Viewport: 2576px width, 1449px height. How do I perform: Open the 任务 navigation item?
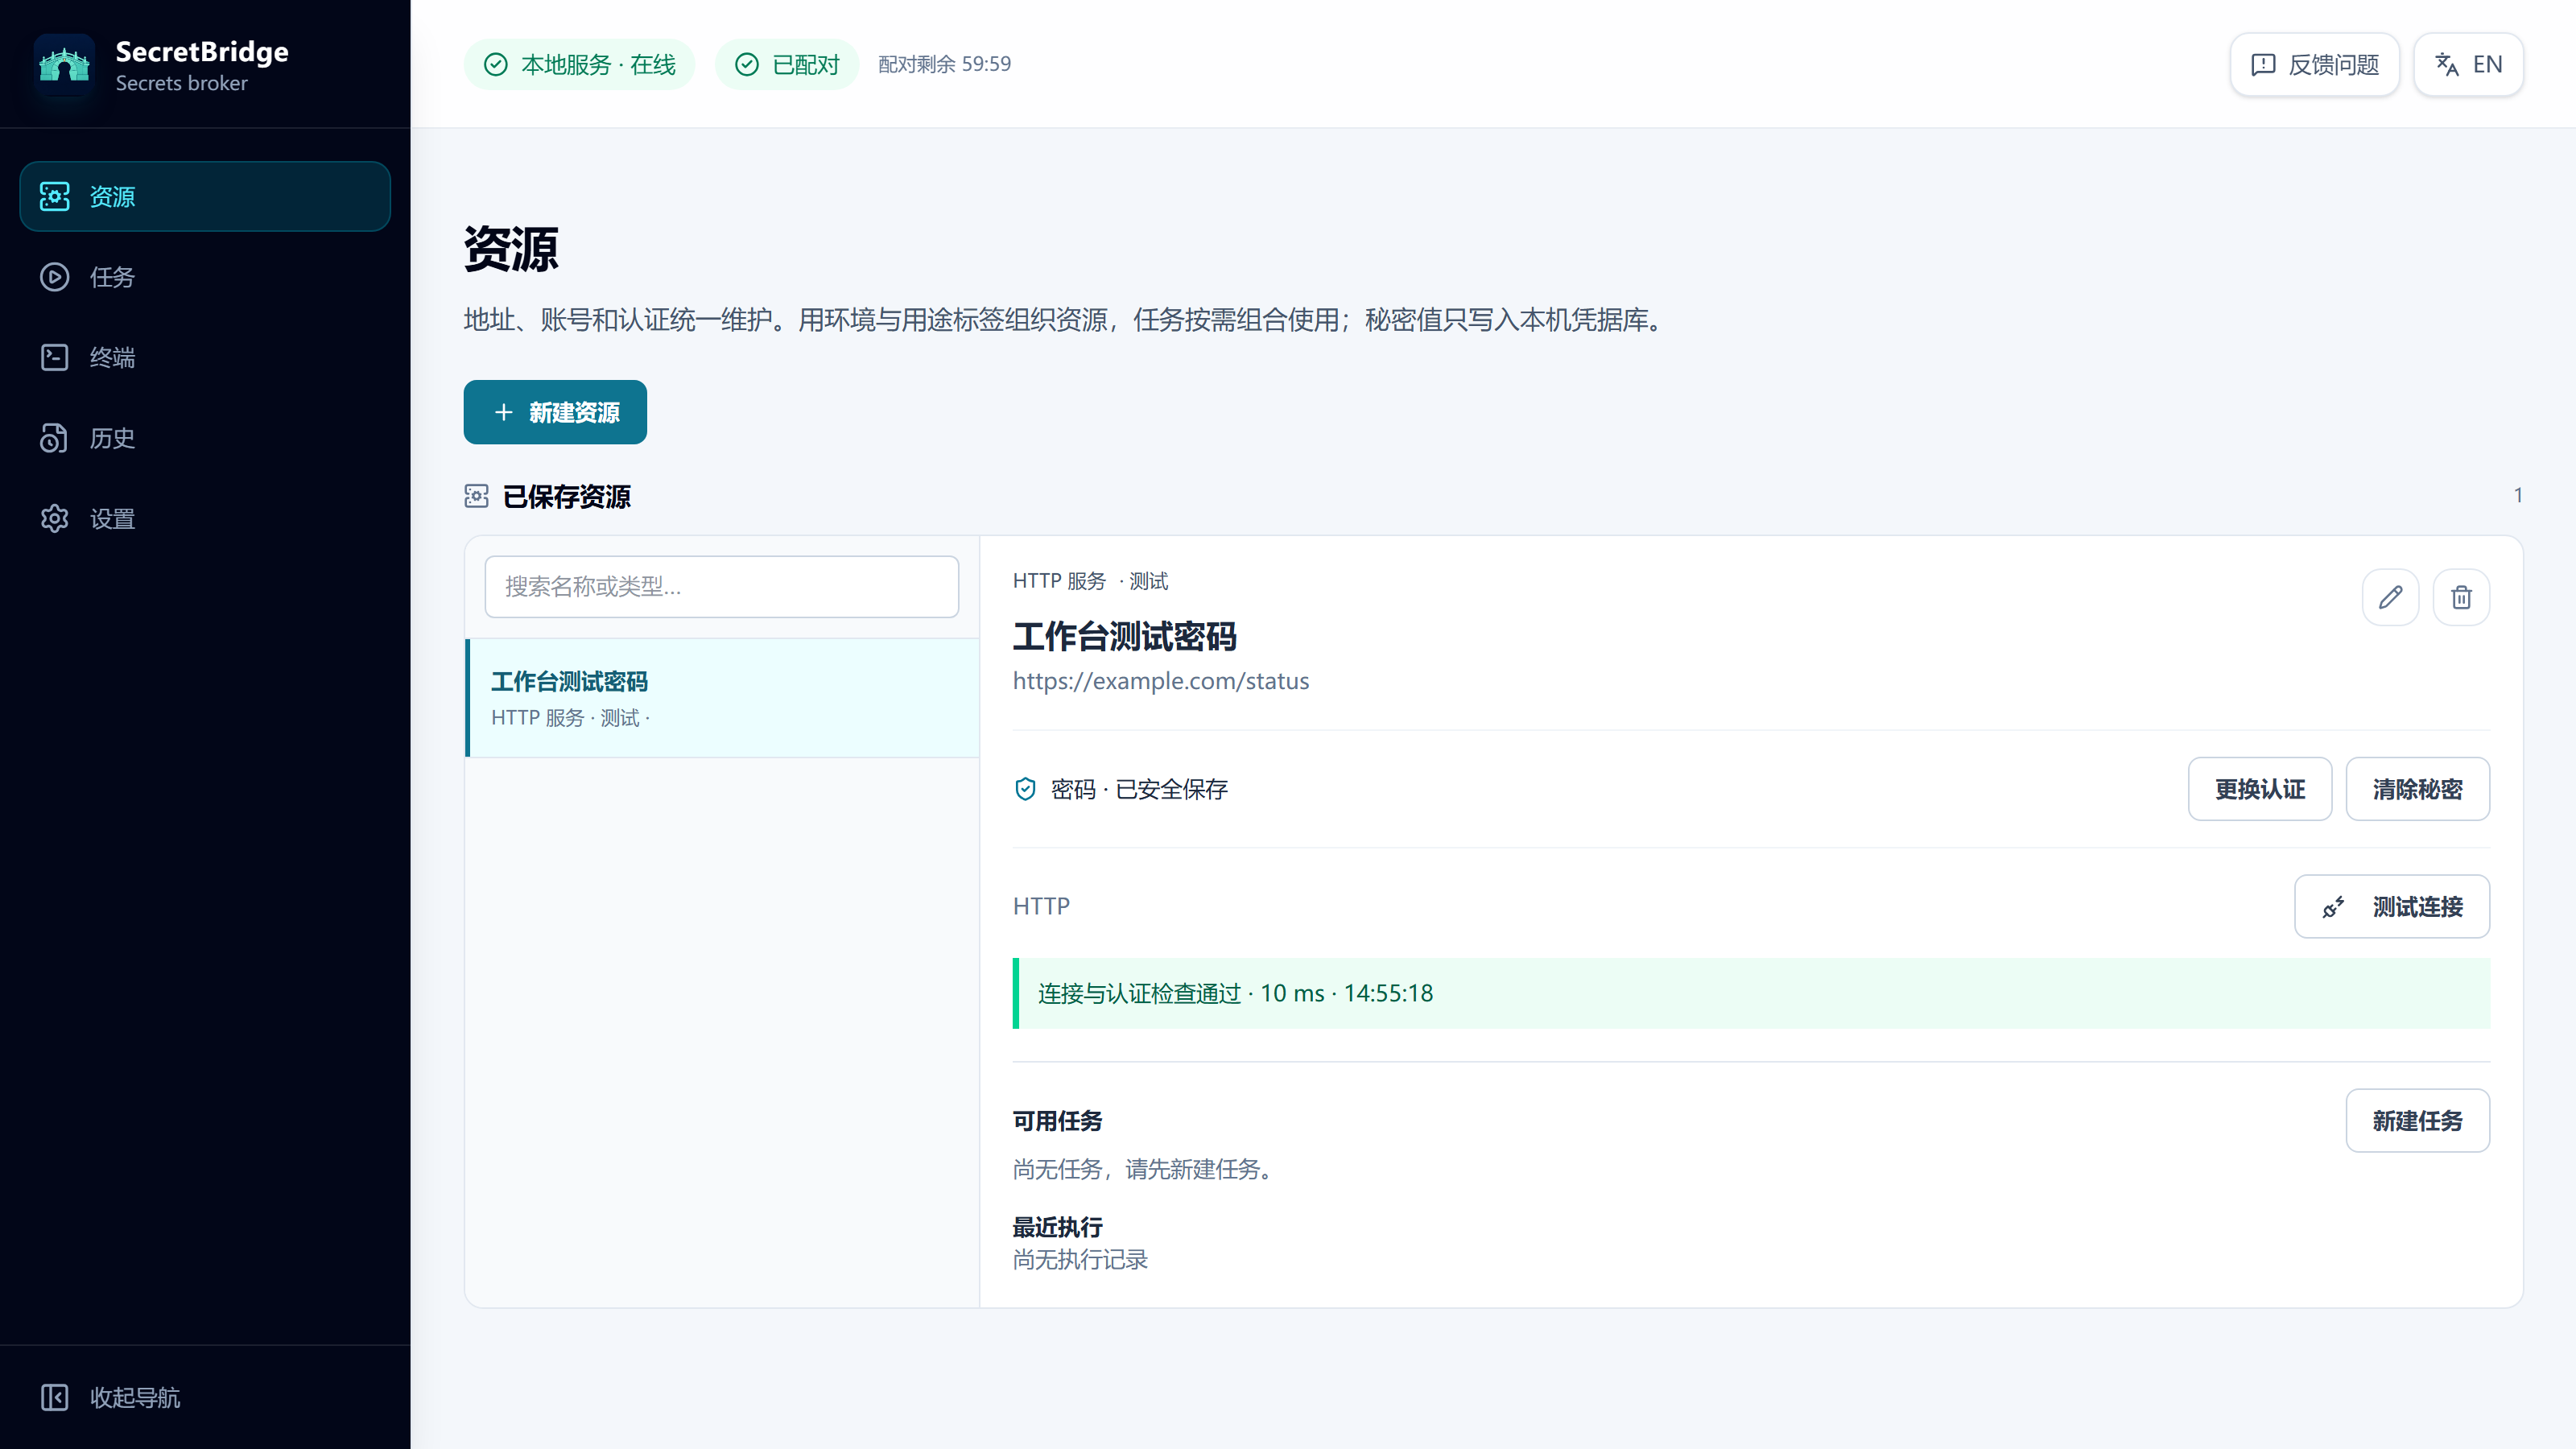pyautogui.click(x=205, y=277)
